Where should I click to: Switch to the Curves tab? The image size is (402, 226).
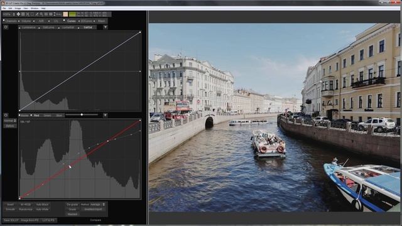tap(70, 21)
